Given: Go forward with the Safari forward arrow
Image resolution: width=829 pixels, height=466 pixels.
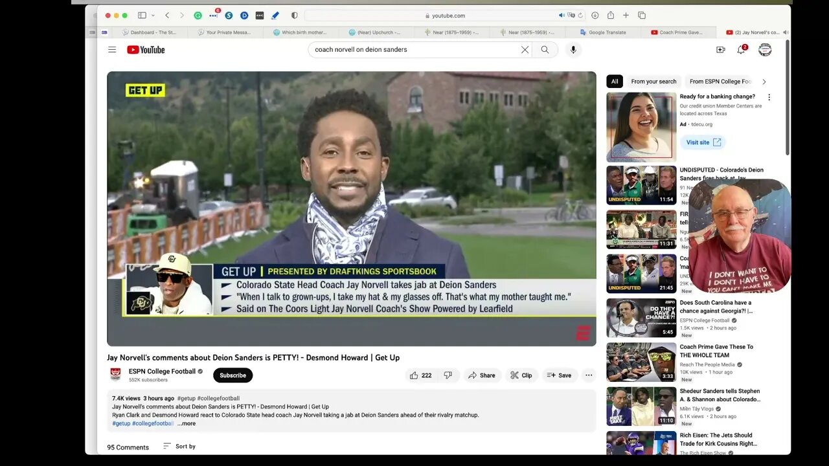Looking at the screenshot, I should tap(181, 16).
